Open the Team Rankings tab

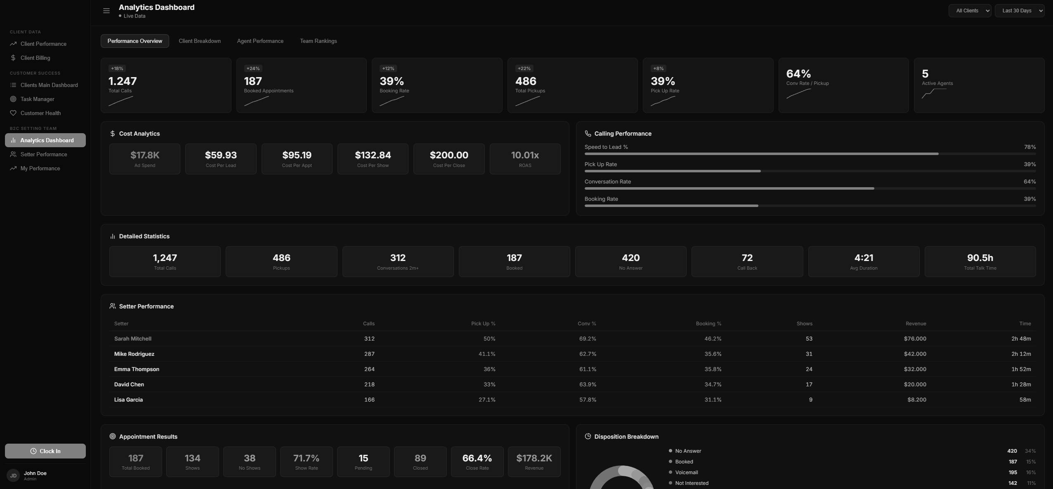(x=318, y=41)
